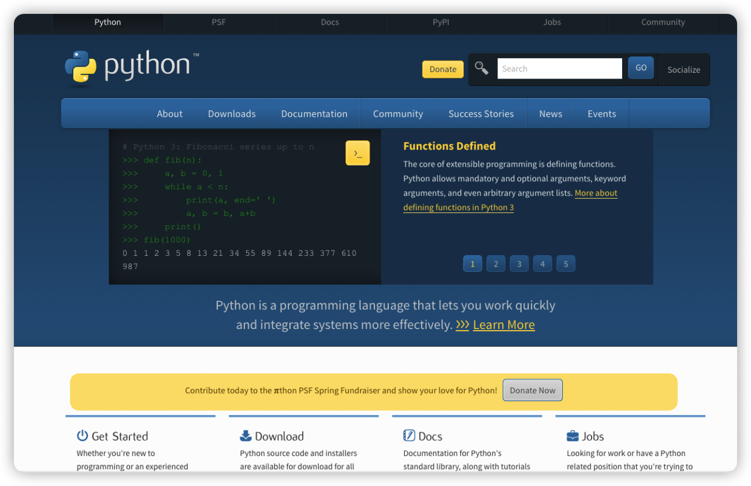751x486 pixels.
Task: Switch to the Docs top bar tab
Action: (330, 23)
